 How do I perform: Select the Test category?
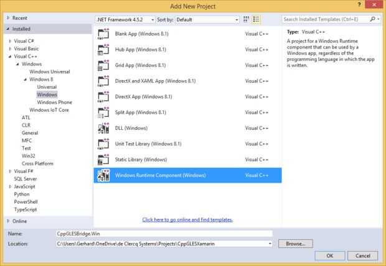point(26,149)
